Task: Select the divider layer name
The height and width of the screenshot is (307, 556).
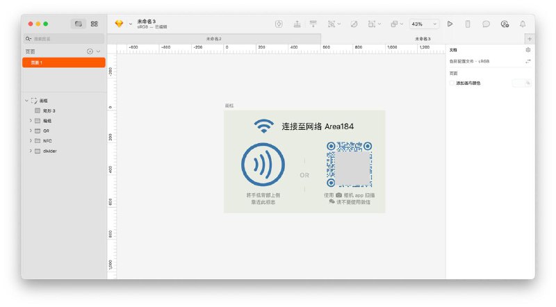Action: [50, 151]
